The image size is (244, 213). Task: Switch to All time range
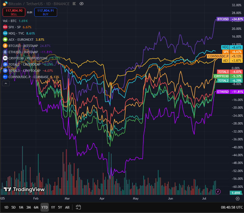pyautogui.click(x=67, y=207)
